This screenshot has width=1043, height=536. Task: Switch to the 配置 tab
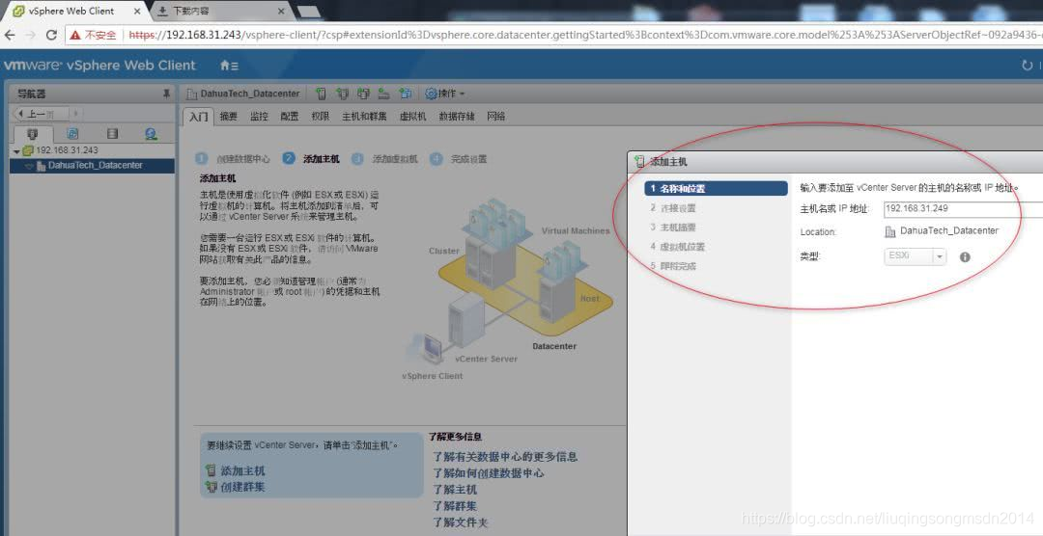[x=290, y=117]
